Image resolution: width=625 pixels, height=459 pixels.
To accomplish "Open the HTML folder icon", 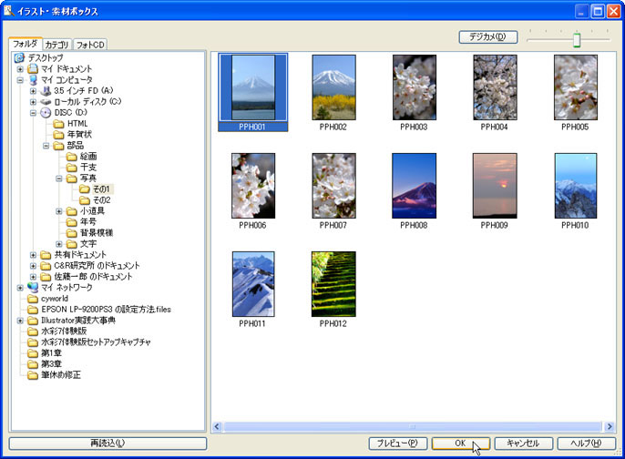I will point(59,124).
